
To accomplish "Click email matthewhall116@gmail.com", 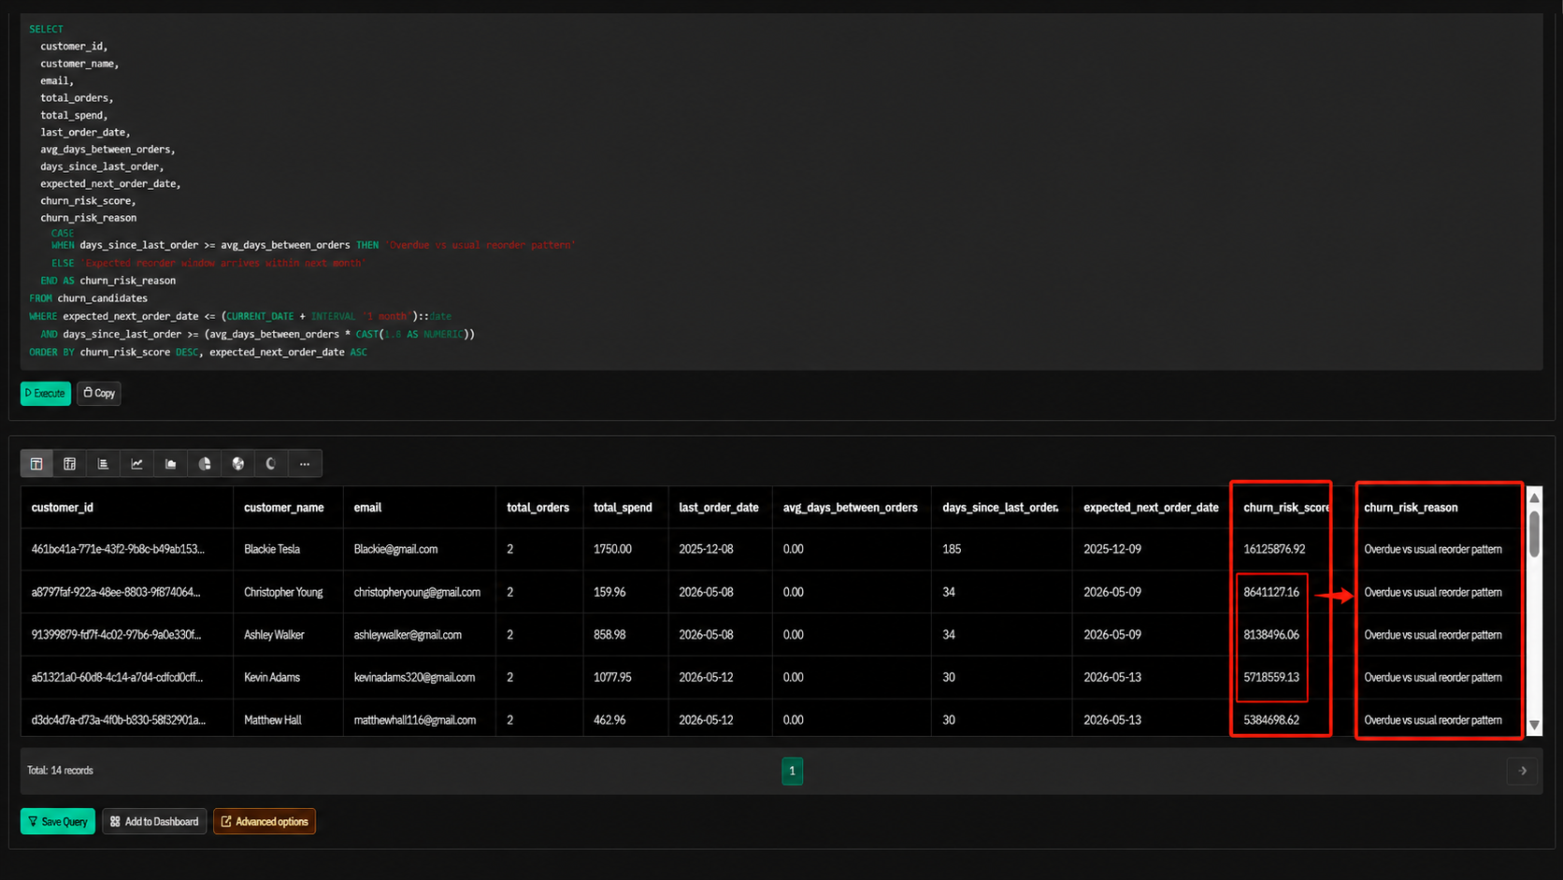I will pos(415,721).
